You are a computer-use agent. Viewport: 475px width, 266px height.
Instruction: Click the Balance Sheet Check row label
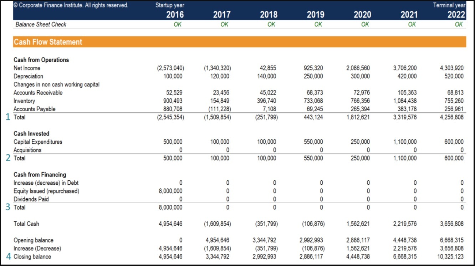click(x=41, y=24)
